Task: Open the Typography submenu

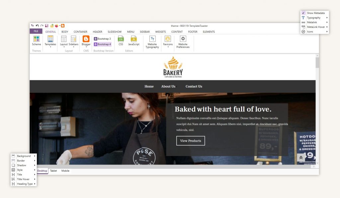Action: click(x=314, y=18)
